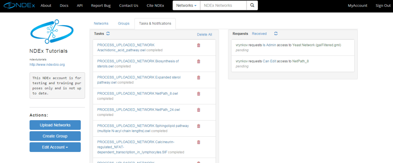Click the NDEx logo in the navbar
Viewport: 393px width, 163px height.
pyautogui.click(x=18, y=5)
